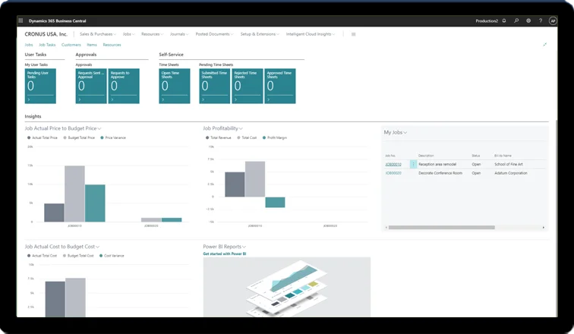Open the app launcher waffle icon
Screen dimensions: 574x334
[22, 20]
